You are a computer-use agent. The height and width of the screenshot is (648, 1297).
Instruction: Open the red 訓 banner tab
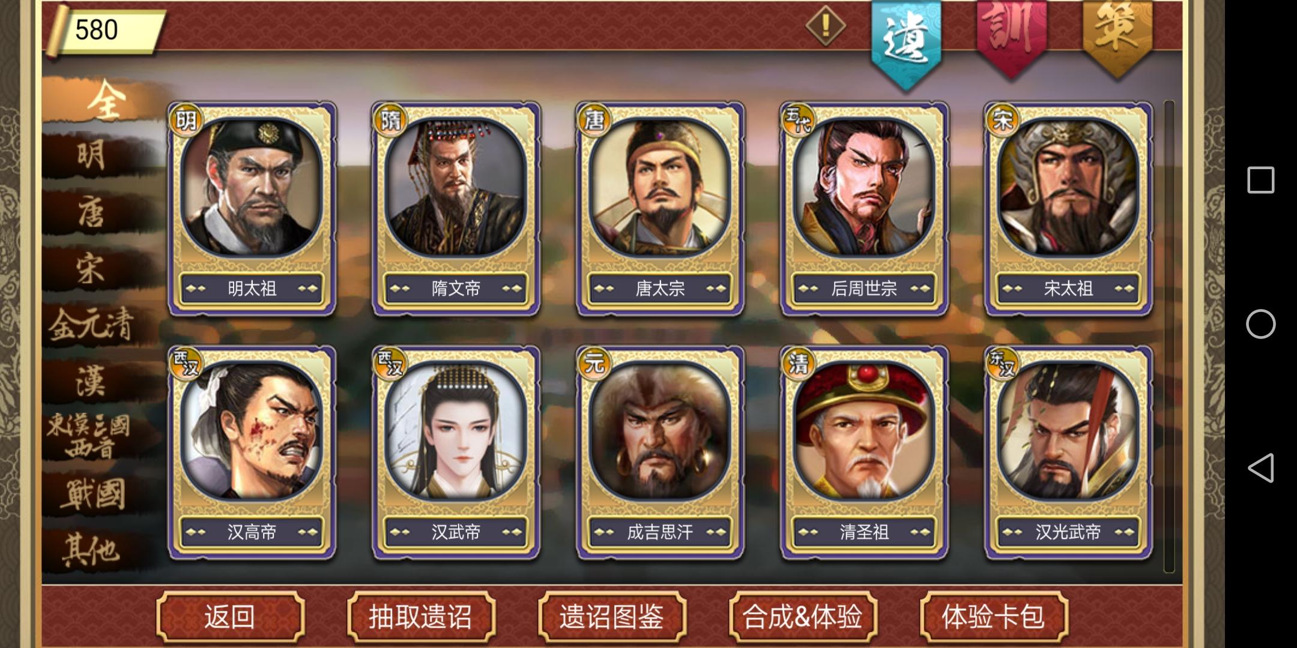click(1012, 37)
